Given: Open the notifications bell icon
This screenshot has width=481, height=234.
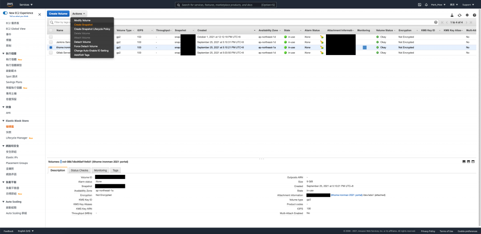Looking at the screenshot, I should click(426, 5).
